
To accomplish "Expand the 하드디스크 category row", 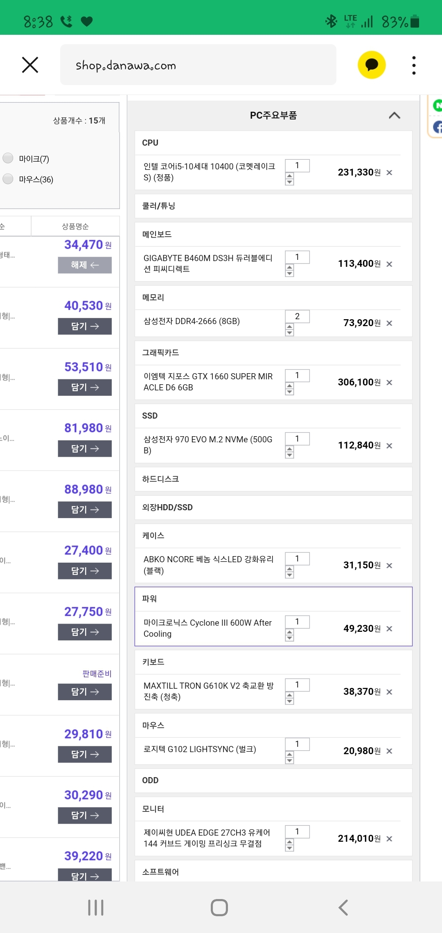I will click(273, 479).
